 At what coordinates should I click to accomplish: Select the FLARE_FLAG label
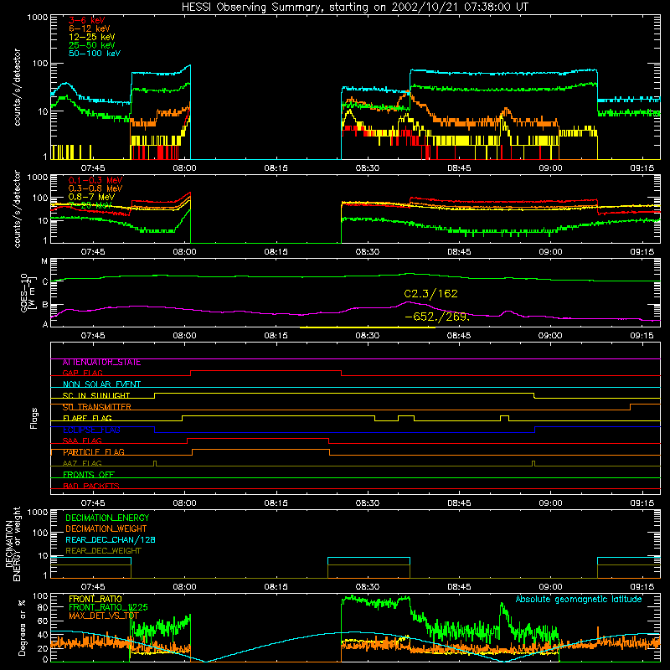[87, 418]
